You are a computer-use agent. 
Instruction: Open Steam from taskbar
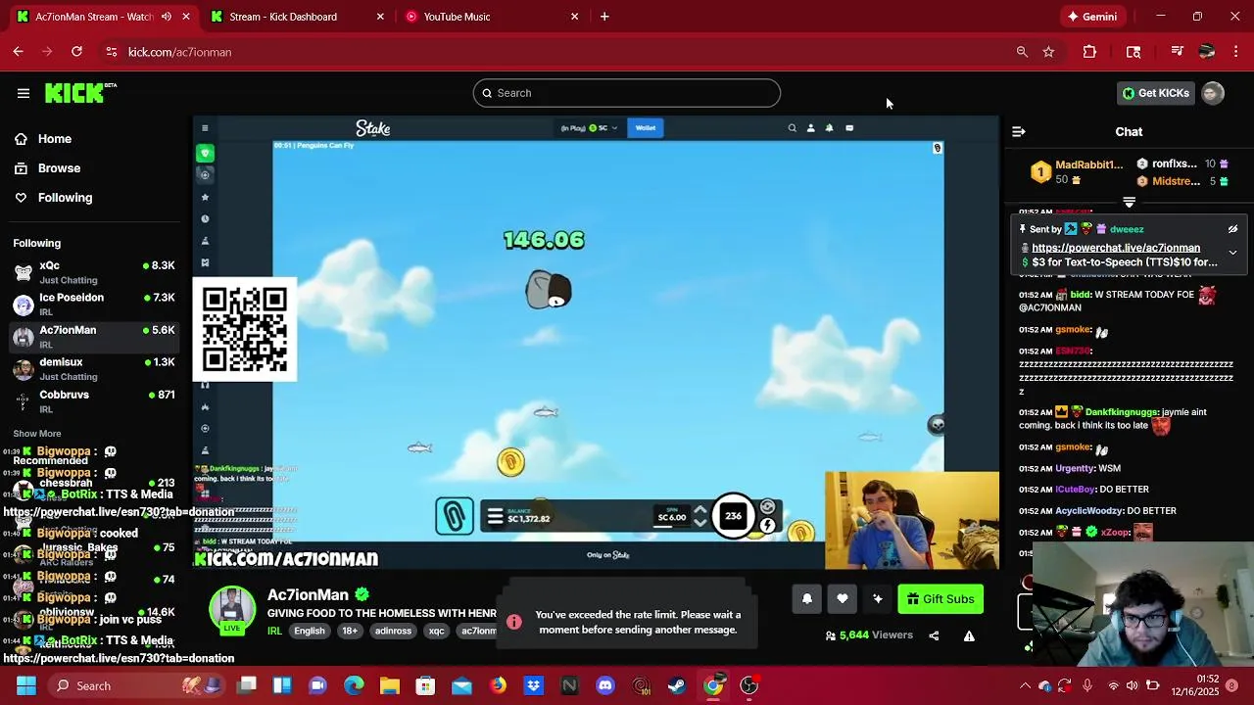tap(677, 685)
